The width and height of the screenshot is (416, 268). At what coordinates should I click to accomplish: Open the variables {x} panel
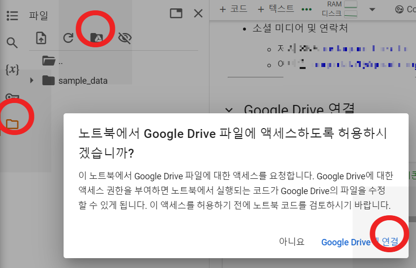tap(12, 70)
